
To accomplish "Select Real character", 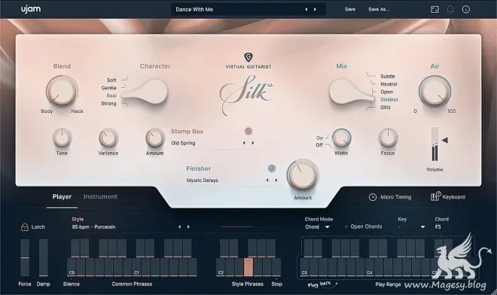I will click(111, 96).
